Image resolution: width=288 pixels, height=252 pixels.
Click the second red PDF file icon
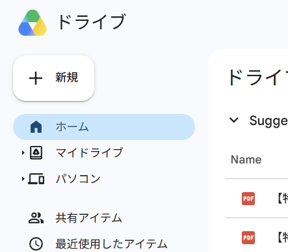[248, 238]
